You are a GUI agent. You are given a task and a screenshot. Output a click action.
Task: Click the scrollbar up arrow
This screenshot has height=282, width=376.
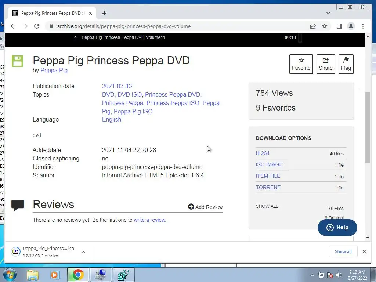point(368,36)
